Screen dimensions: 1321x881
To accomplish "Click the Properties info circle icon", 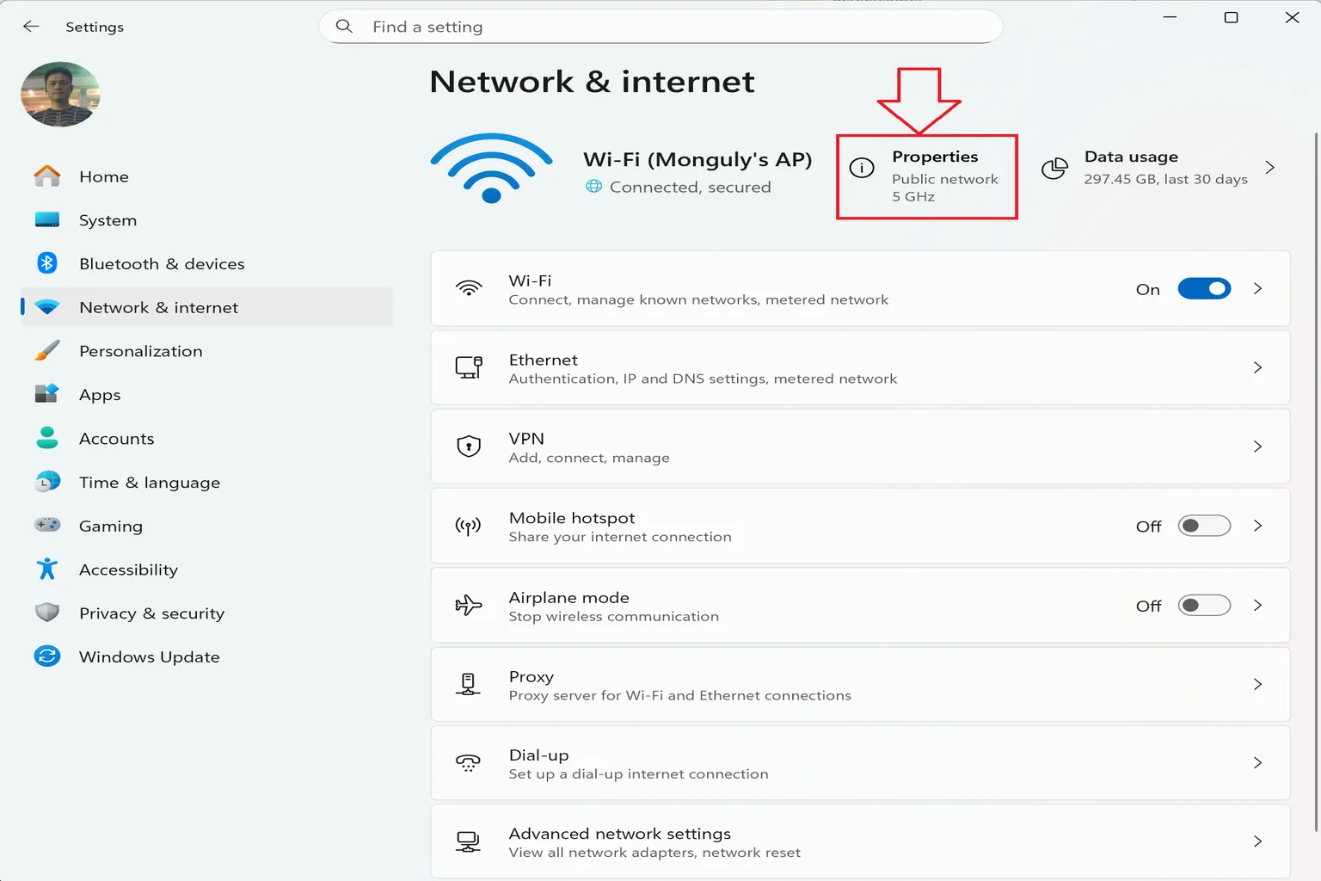I will click(x=862, y=168).
